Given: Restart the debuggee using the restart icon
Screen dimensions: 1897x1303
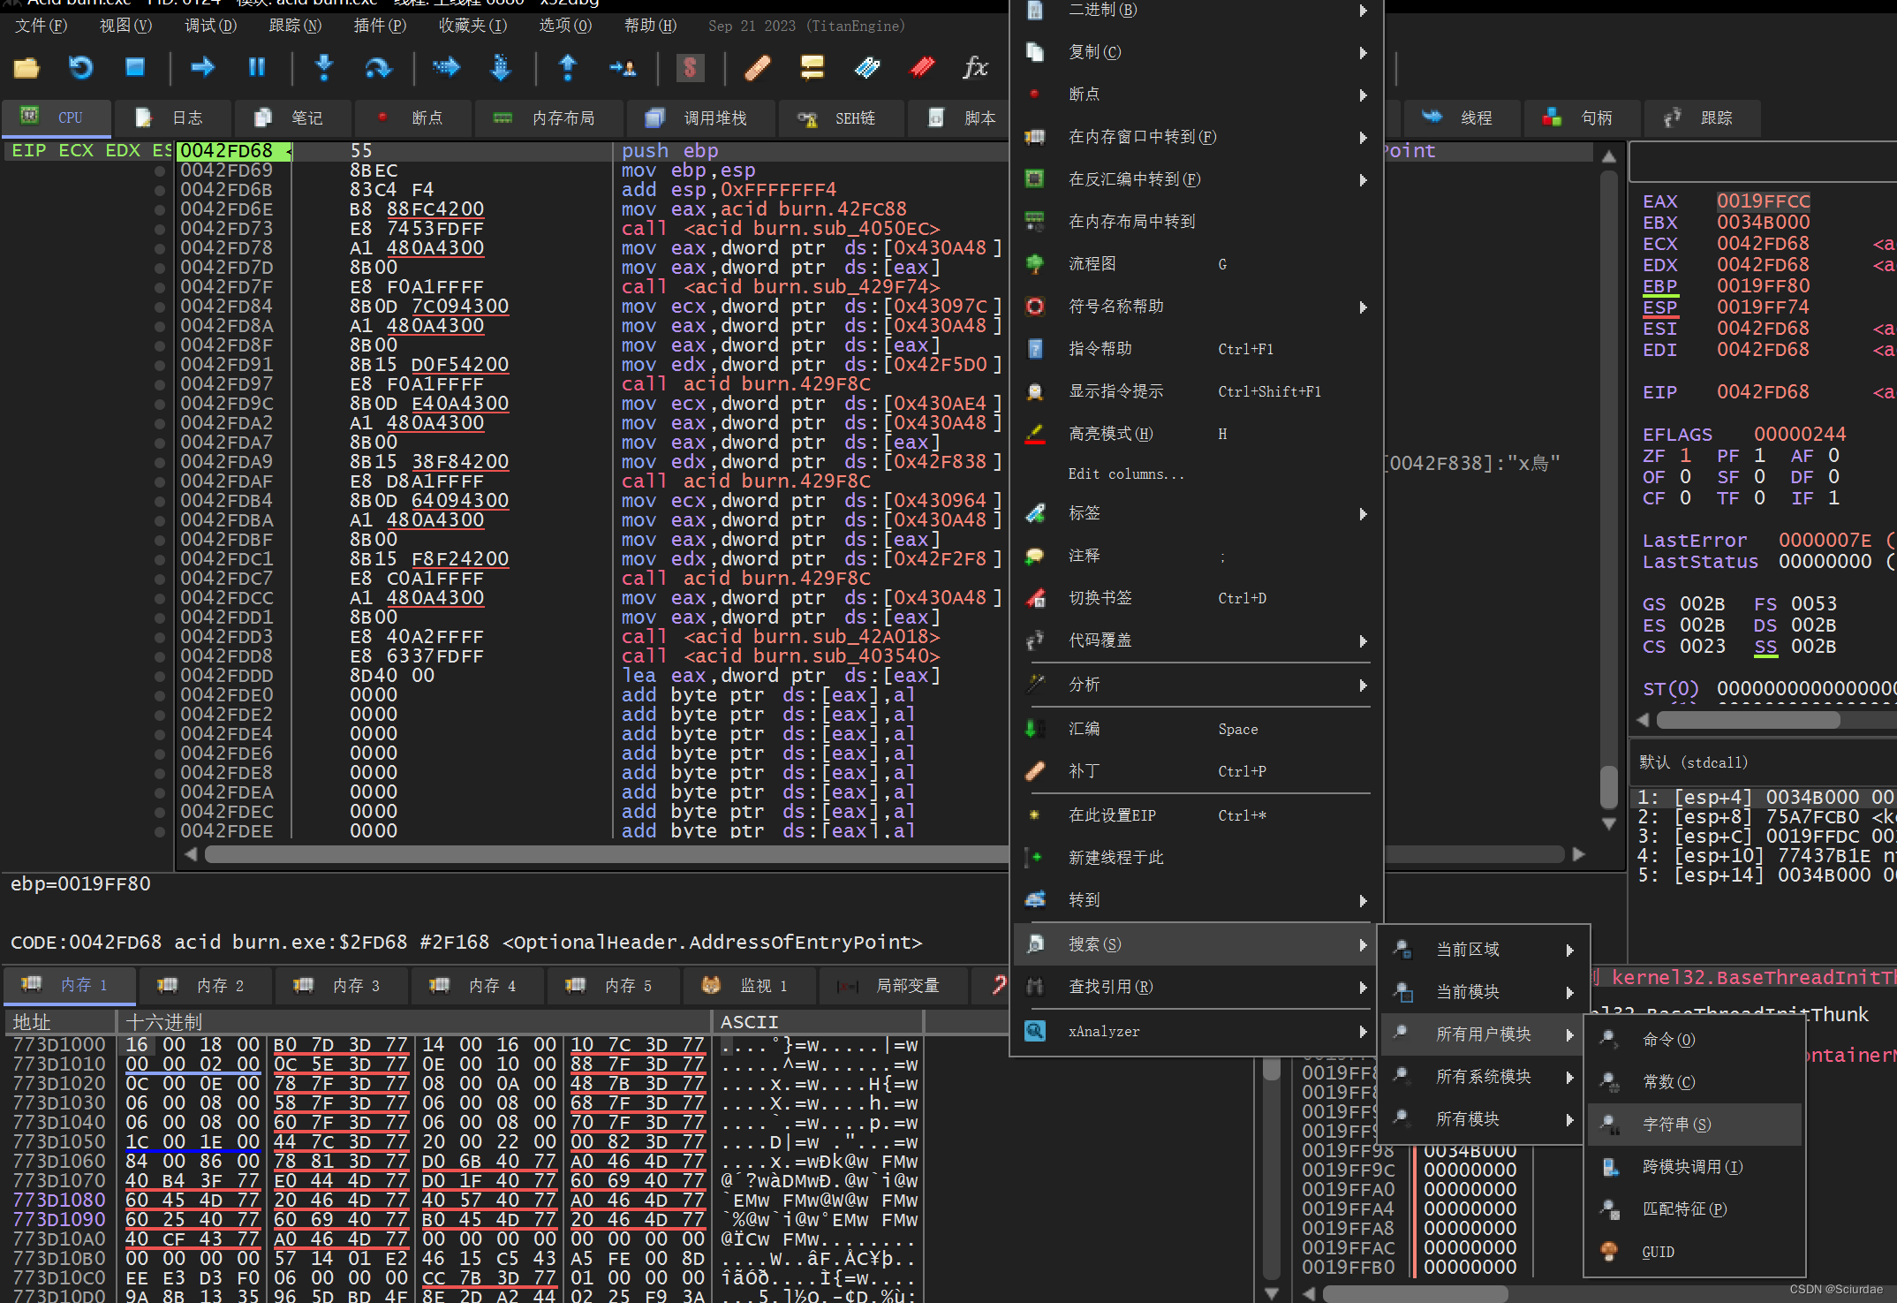Looking at the screenshot, I should point(80,67).
